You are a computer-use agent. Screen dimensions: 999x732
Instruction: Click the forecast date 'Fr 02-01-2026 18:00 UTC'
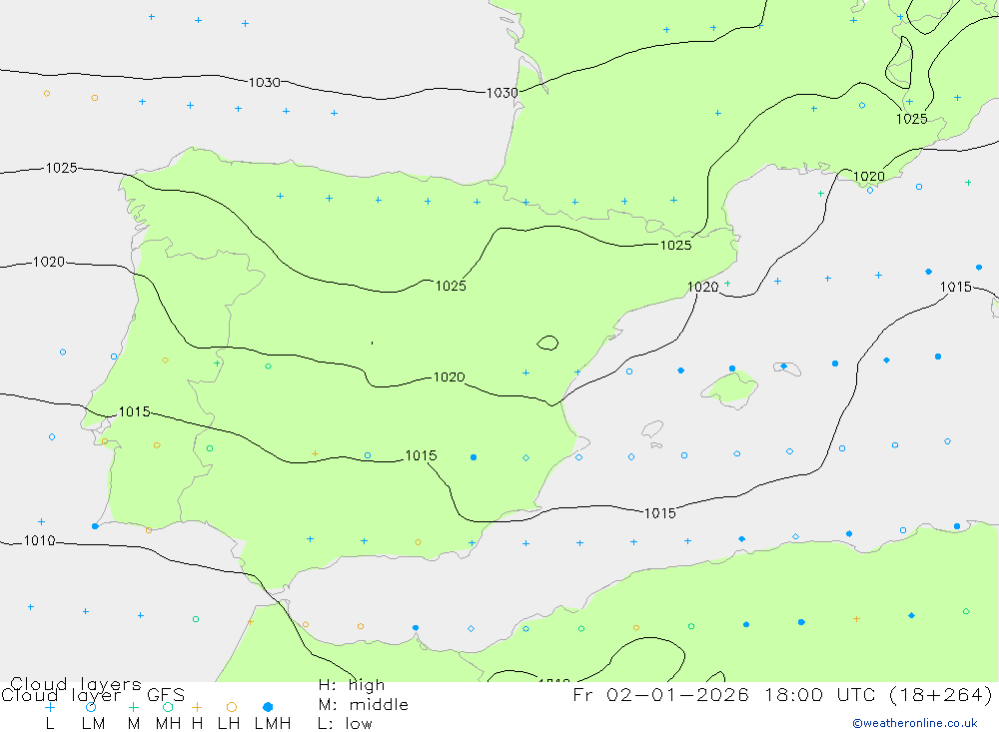click(x=727, y=694)
